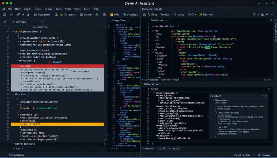Click the three-dots more icon
Screen dimensions: 277x158
[273, 15]
